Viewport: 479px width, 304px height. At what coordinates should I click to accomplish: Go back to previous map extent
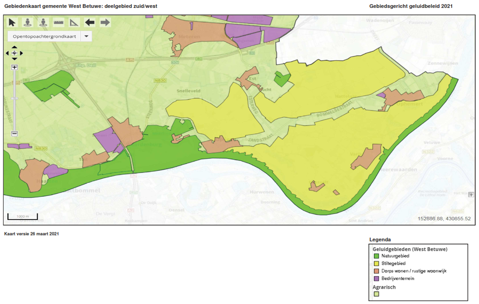pos(90,22)
